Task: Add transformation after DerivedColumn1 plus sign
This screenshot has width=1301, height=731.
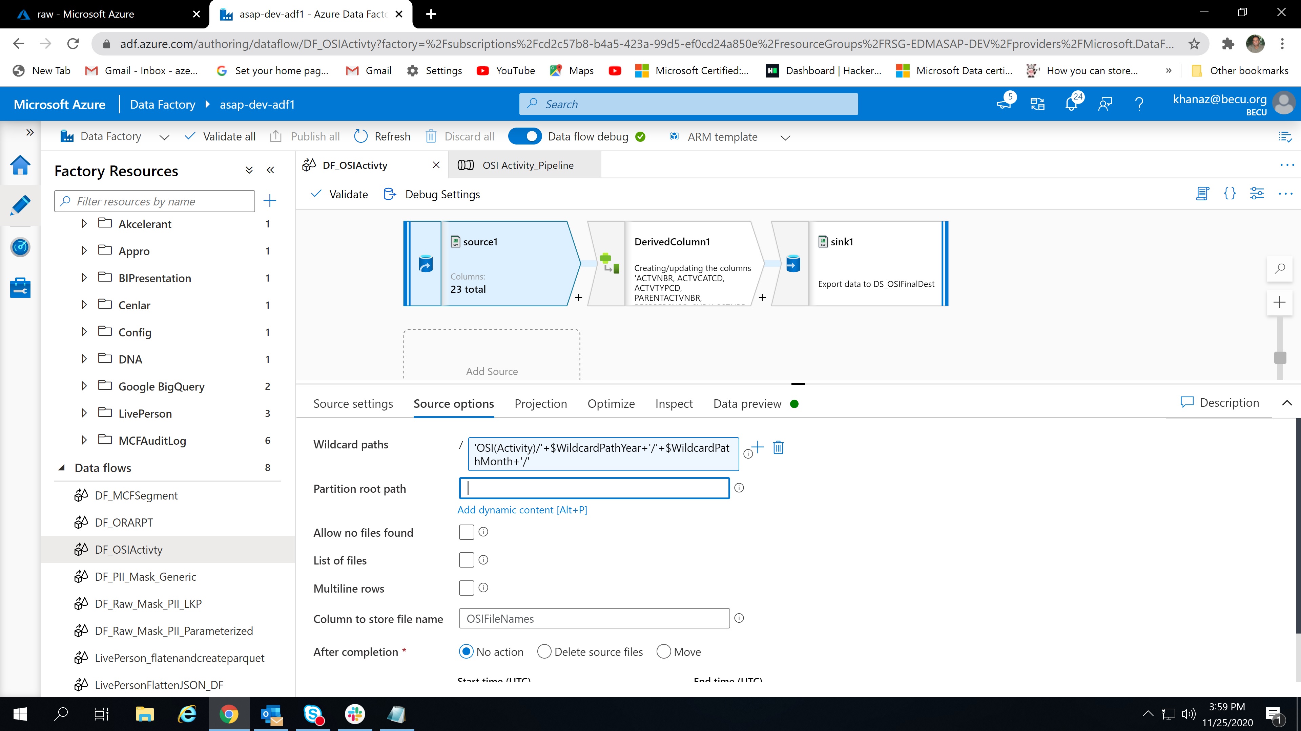Action: (x=762, y=297)
